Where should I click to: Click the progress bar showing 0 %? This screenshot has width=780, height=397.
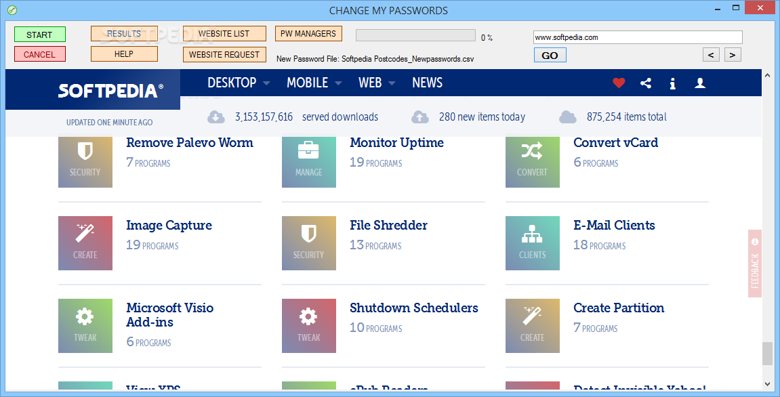tap(416, 35)
